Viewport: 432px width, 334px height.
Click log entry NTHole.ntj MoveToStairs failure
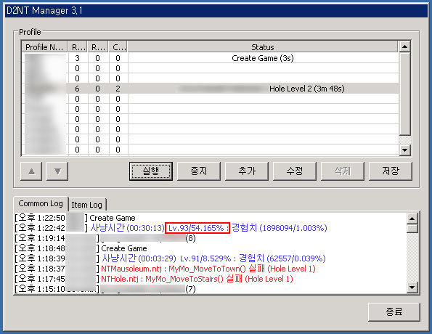pos(154,279)
